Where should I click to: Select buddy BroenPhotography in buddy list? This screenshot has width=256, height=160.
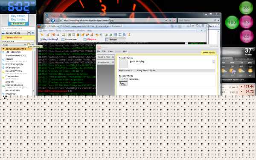(15, 64)
